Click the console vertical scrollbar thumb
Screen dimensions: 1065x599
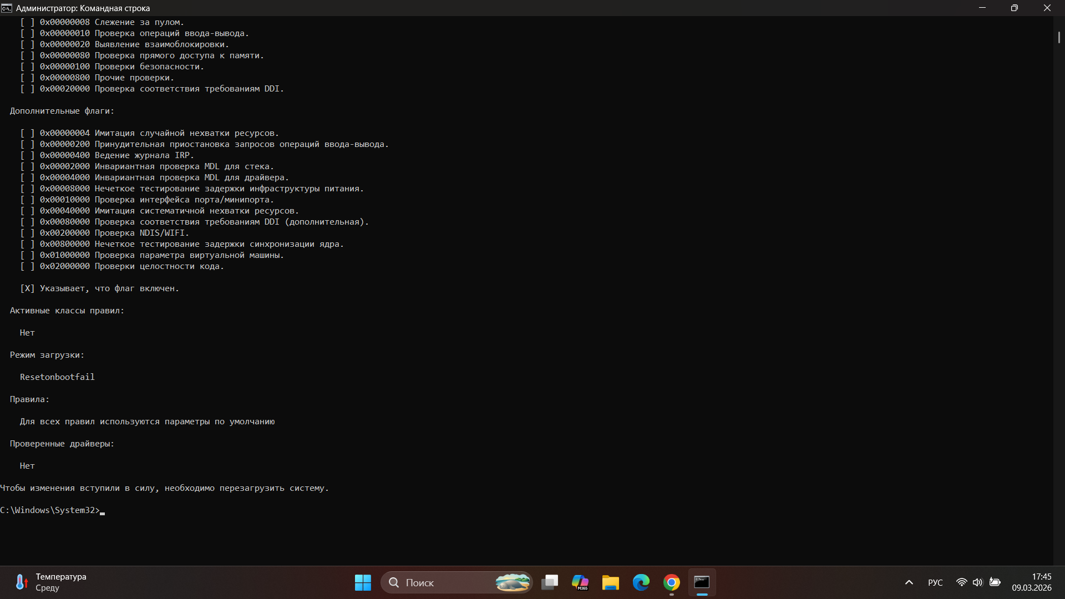pos(1059,37)
